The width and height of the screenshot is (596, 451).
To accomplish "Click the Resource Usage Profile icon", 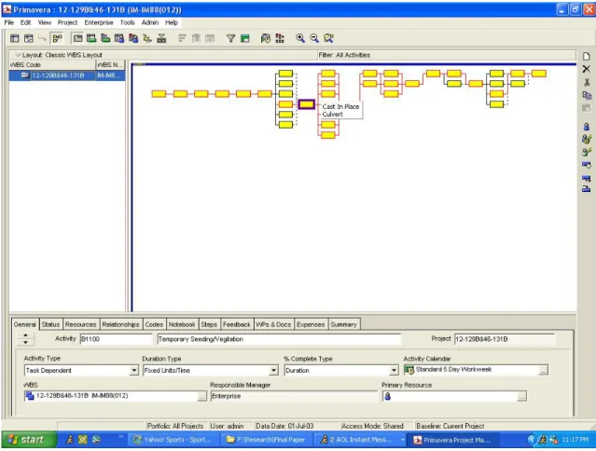I will click(133, 38).
